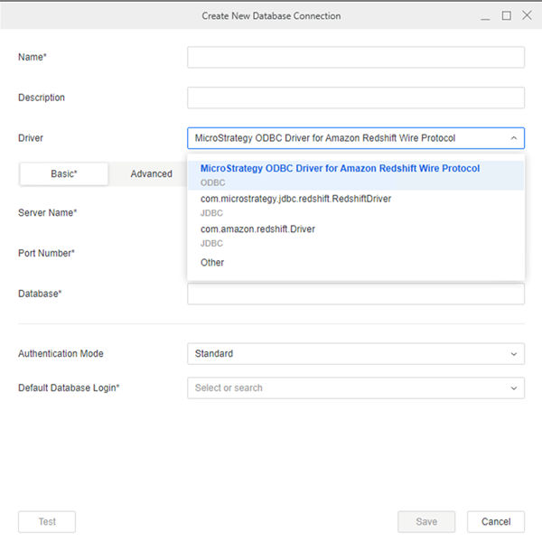The image size is (542, 551).
Task: Collapse the Driver dropdown chevron
Action: (513, 138)
